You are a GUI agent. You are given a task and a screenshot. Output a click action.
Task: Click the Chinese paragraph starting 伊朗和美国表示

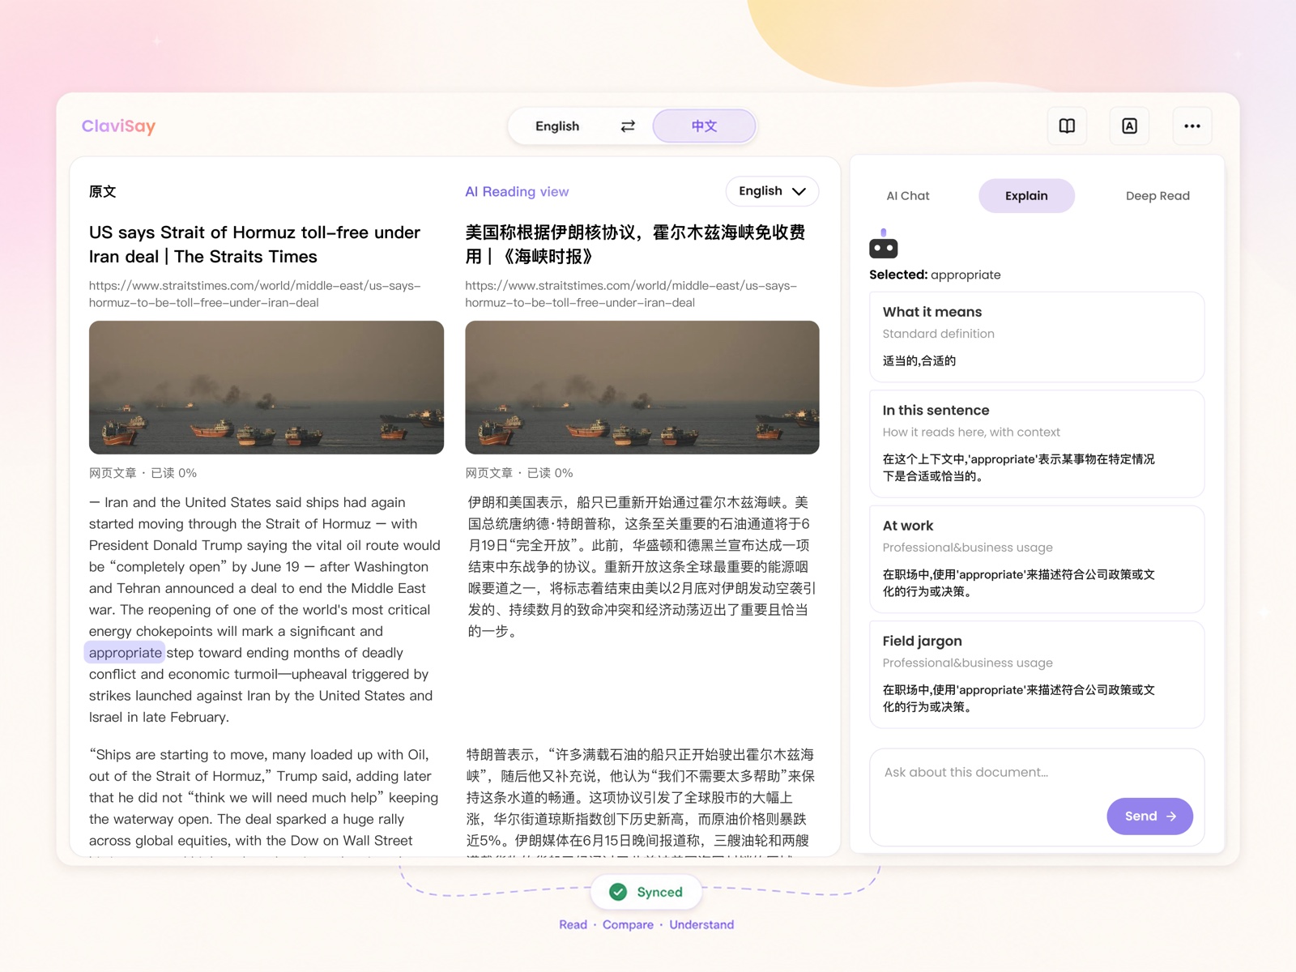tap(641, 567)
